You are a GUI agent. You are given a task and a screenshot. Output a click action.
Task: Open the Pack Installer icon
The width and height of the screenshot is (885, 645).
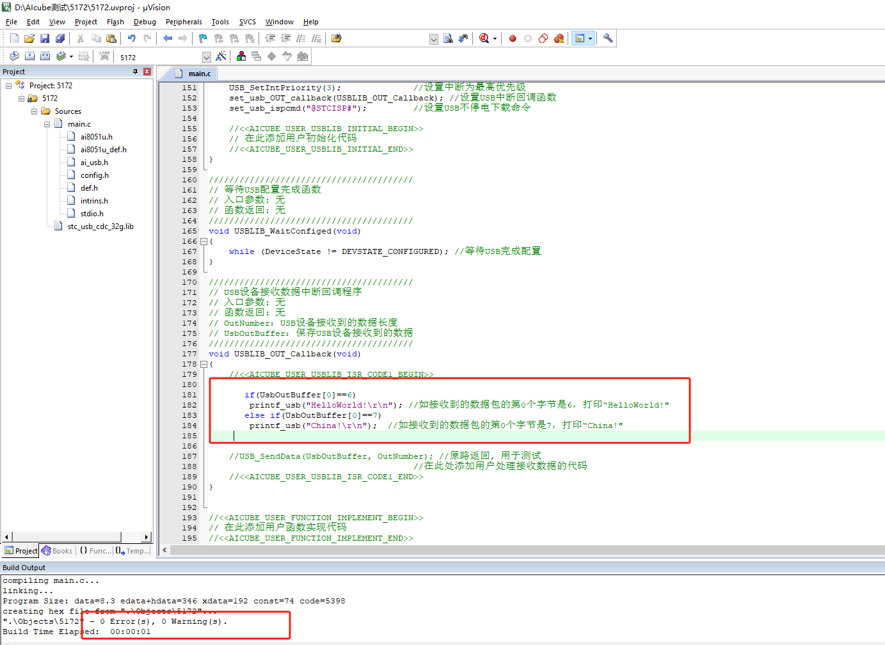point(303,56)
